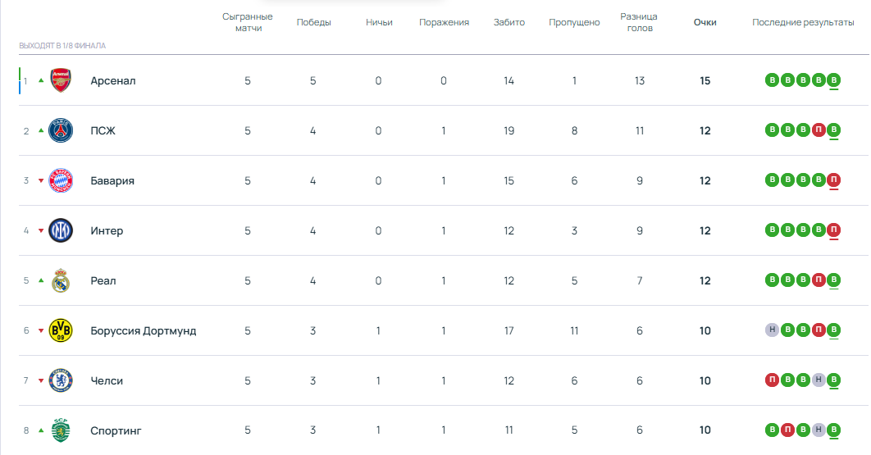The height and width of the screenshot is (455, 871).
Task: Click the Bayern Munich club crest
Action: click(61, 180)
